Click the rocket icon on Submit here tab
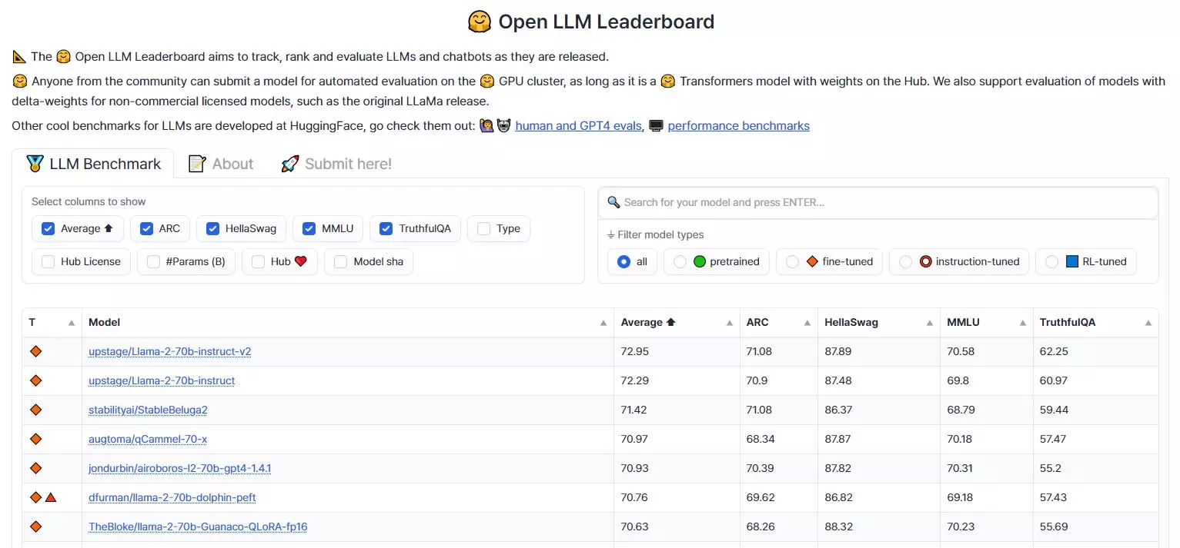Screen dimensions: 1180x548 290,163
